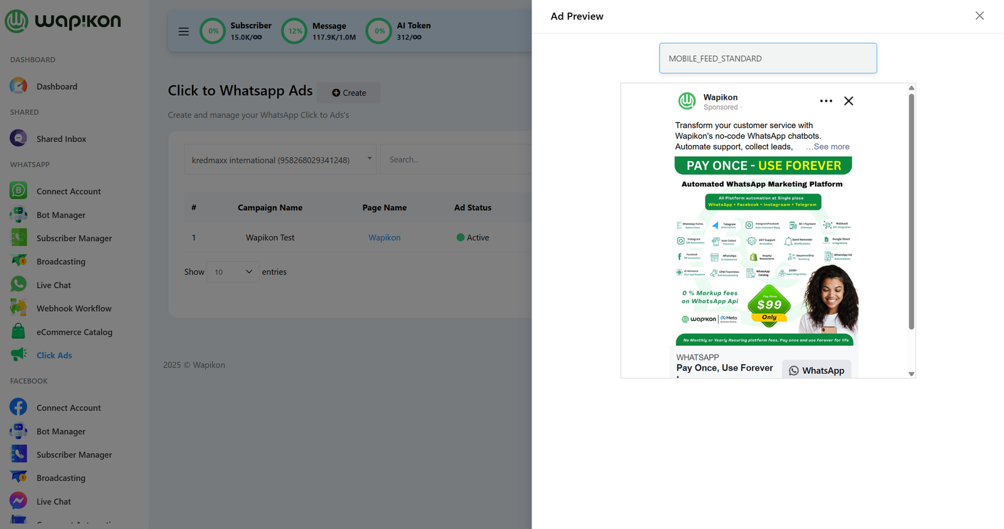Click the Wapikon advertiser name in preview
Image resolution: width=1004 pixels, height=529 pixels.
tap(720, 97)
